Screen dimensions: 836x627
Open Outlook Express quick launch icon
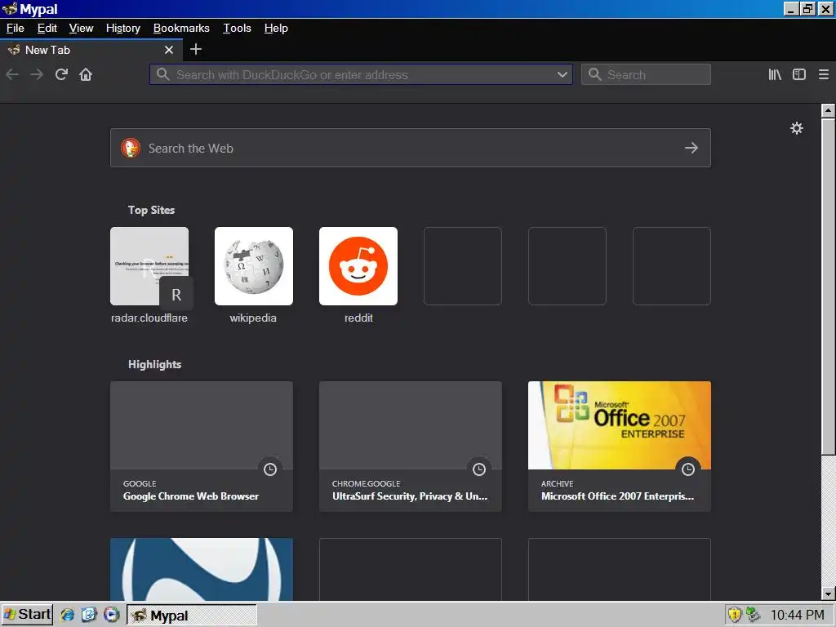[89, 615]
